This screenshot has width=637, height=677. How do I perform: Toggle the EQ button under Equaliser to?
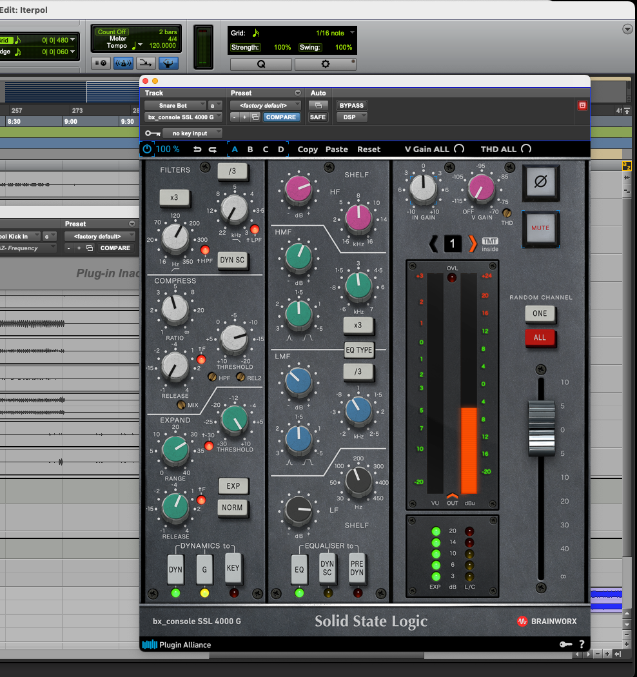coord(299,570)
